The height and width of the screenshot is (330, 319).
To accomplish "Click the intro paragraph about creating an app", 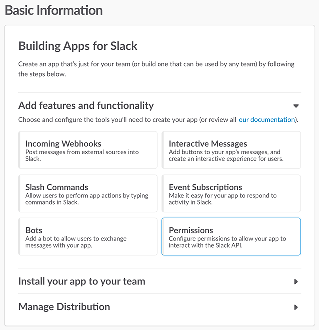I will tap(157, 69).
